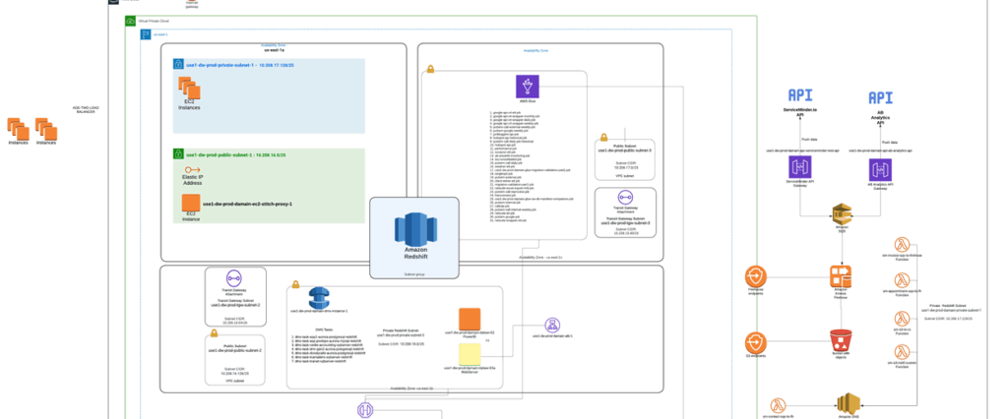This screenshot has height=419, width=1008.
Task: Click the lock icon above public-subnet-3
Action: 603,138
